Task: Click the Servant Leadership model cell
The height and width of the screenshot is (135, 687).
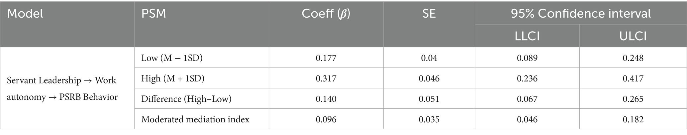Action: click(x=62, y=88)
